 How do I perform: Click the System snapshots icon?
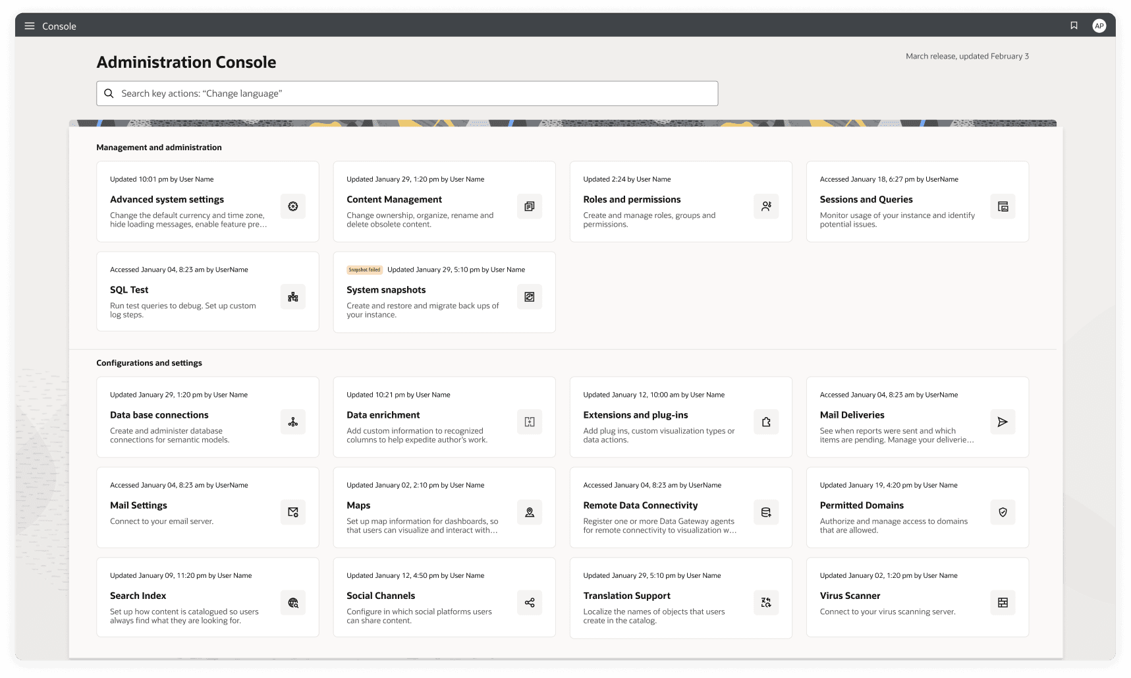(530, 297)
